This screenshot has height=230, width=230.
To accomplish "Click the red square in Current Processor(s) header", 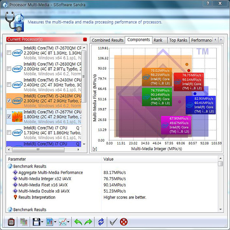I will coord(85,39).
